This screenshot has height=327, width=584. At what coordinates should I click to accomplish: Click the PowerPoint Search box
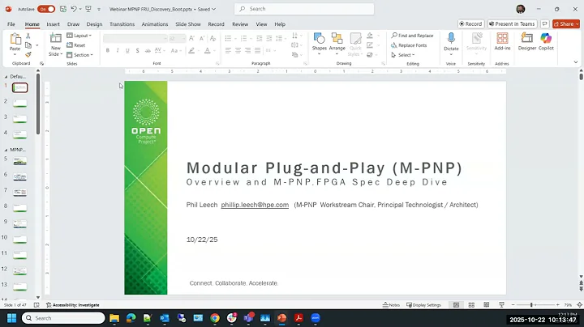304,9
